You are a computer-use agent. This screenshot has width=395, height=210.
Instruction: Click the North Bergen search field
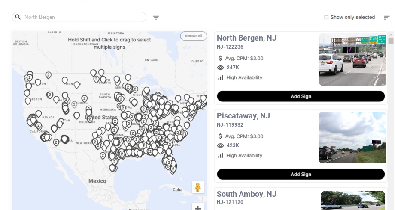[82, 17]
